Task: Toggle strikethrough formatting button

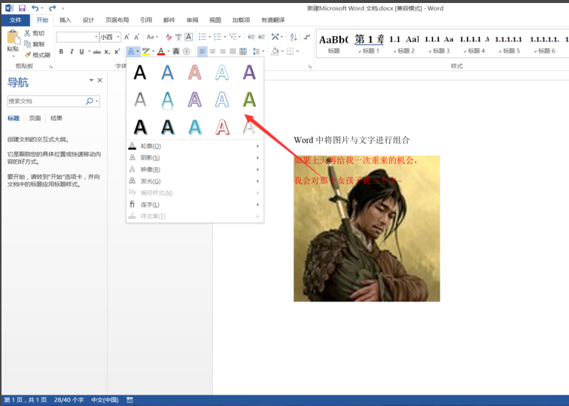Action: click(x=96, y=51)
